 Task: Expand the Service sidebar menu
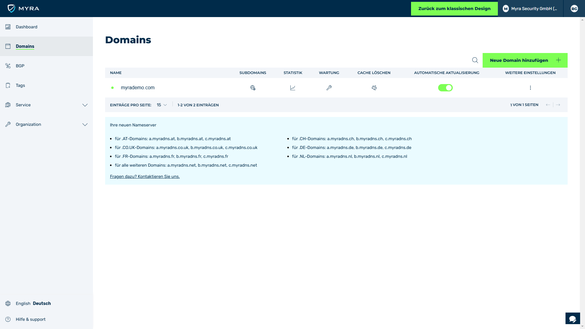point(46,105)
